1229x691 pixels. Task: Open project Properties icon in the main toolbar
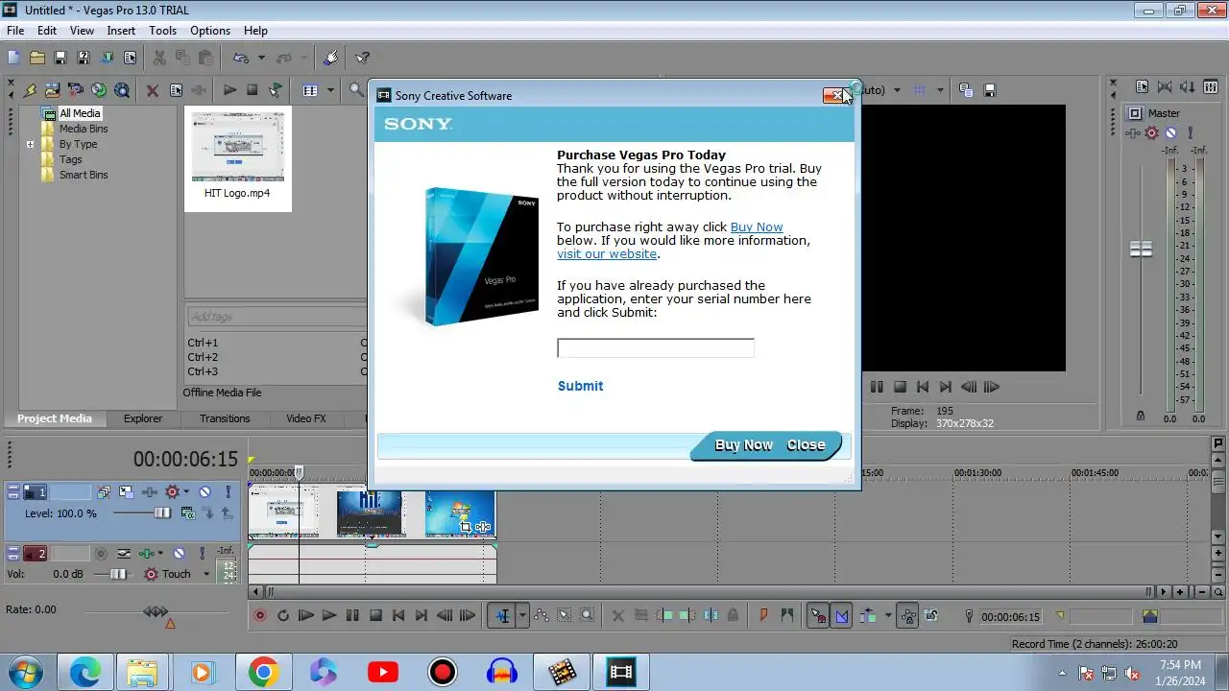pyautogui.click(x=129, y=58)
